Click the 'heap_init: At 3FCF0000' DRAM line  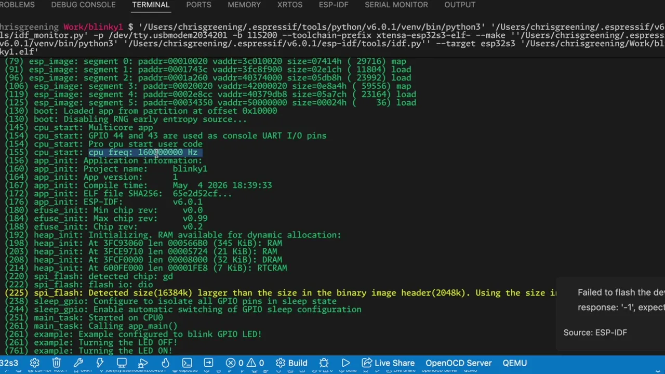[143, 260]
